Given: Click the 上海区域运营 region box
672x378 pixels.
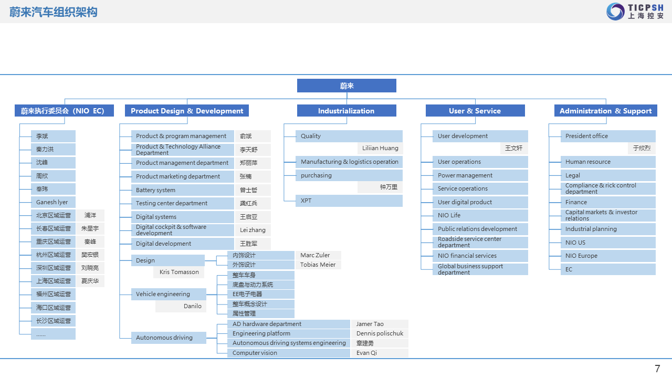Looking at the screenshot, I should pos(53,281).
